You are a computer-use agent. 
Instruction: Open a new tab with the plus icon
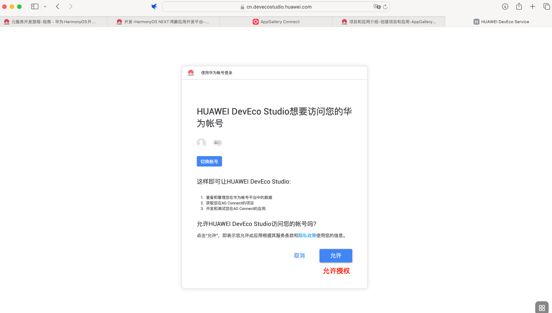(x=533, y=6)
